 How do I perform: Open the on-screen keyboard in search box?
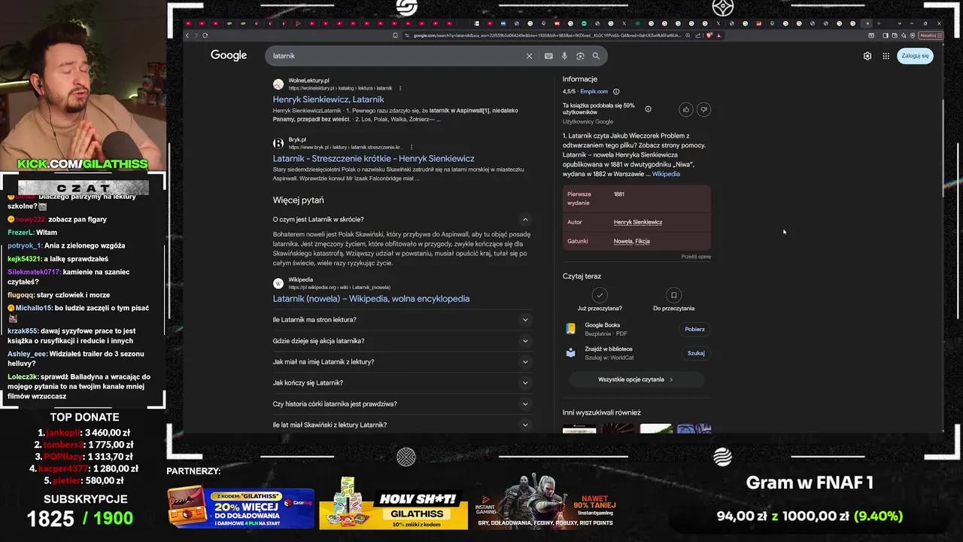click(x=548, y=56)
